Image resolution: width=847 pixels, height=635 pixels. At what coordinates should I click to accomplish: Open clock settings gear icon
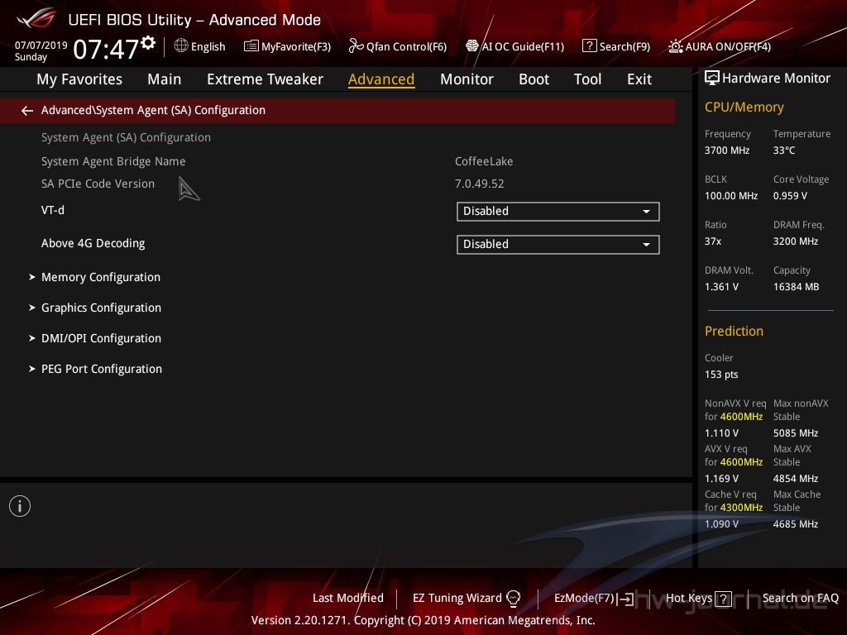click(x=148, y=43)
